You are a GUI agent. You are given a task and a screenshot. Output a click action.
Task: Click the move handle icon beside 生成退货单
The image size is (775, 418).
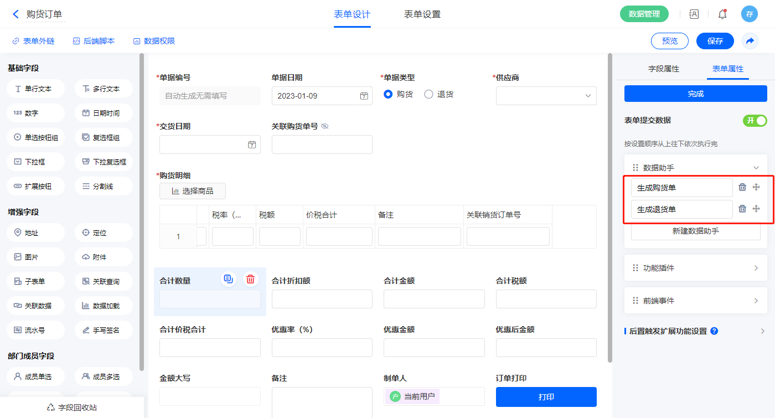coord(756,209)
